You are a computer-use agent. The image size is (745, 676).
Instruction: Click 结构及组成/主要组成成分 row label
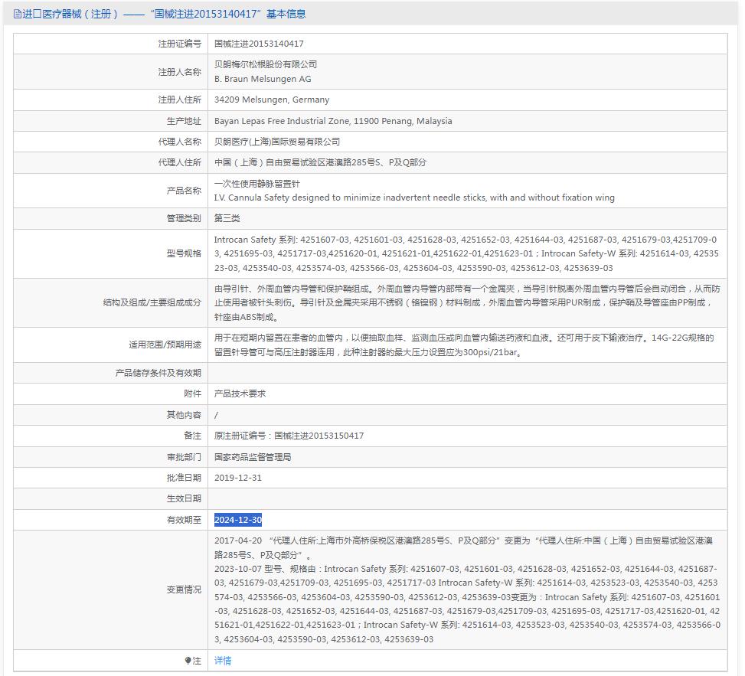pyautogui.click(x=152, y=302)
